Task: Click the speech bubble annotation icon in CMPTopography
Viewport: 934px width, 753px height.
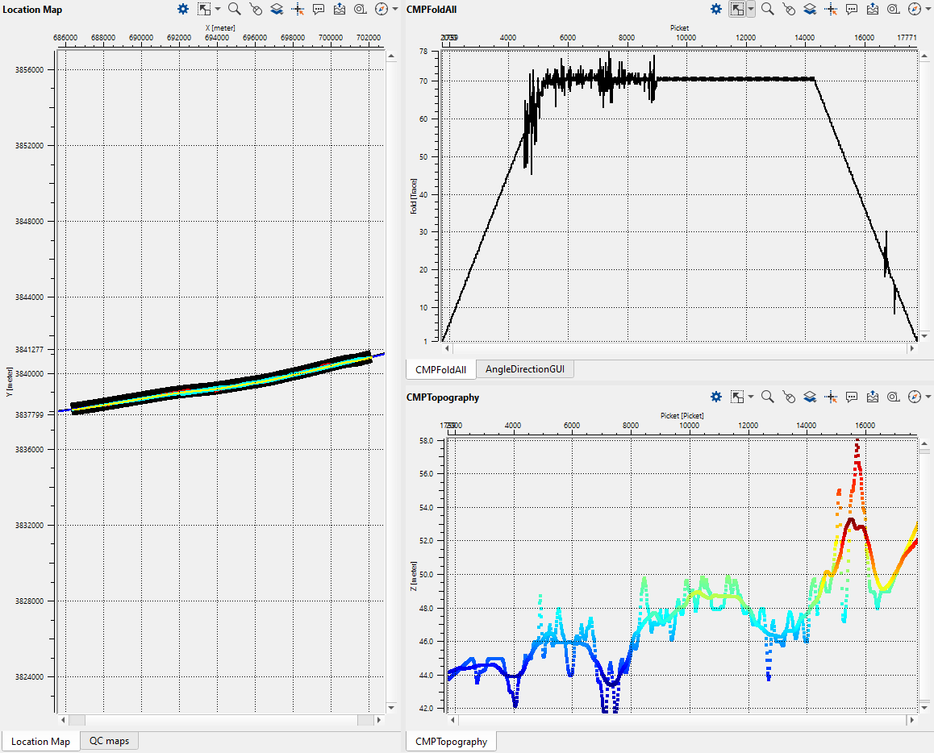Action: coord(852,397)
